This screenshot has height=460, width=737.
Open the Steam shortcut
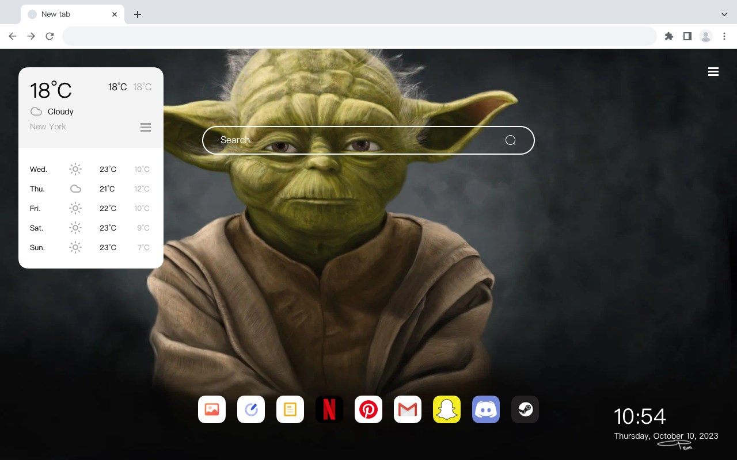click(x=525, y=409)
